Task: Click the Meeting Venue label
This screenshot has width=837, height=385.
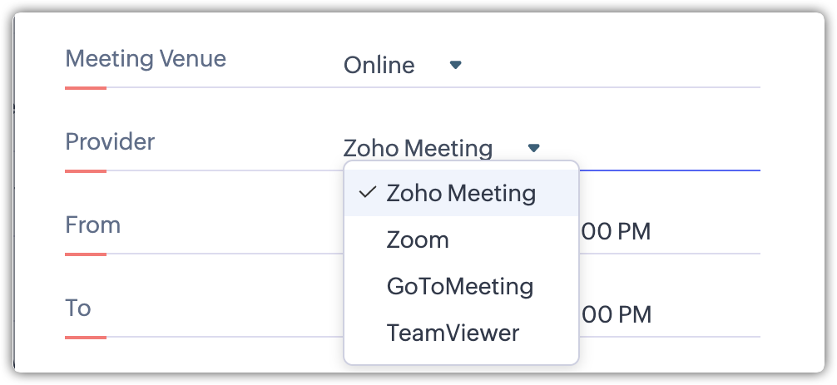Action: point(146,59)
